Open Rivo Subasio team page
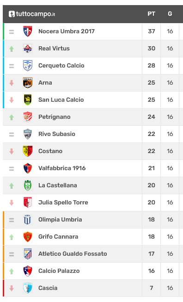183x302 pixels. tap(57, 134)
